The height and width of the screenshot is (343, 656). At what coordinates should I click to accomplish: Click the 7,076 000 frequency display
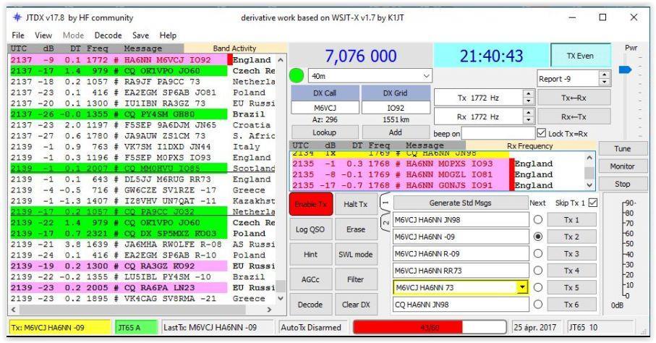361,56
